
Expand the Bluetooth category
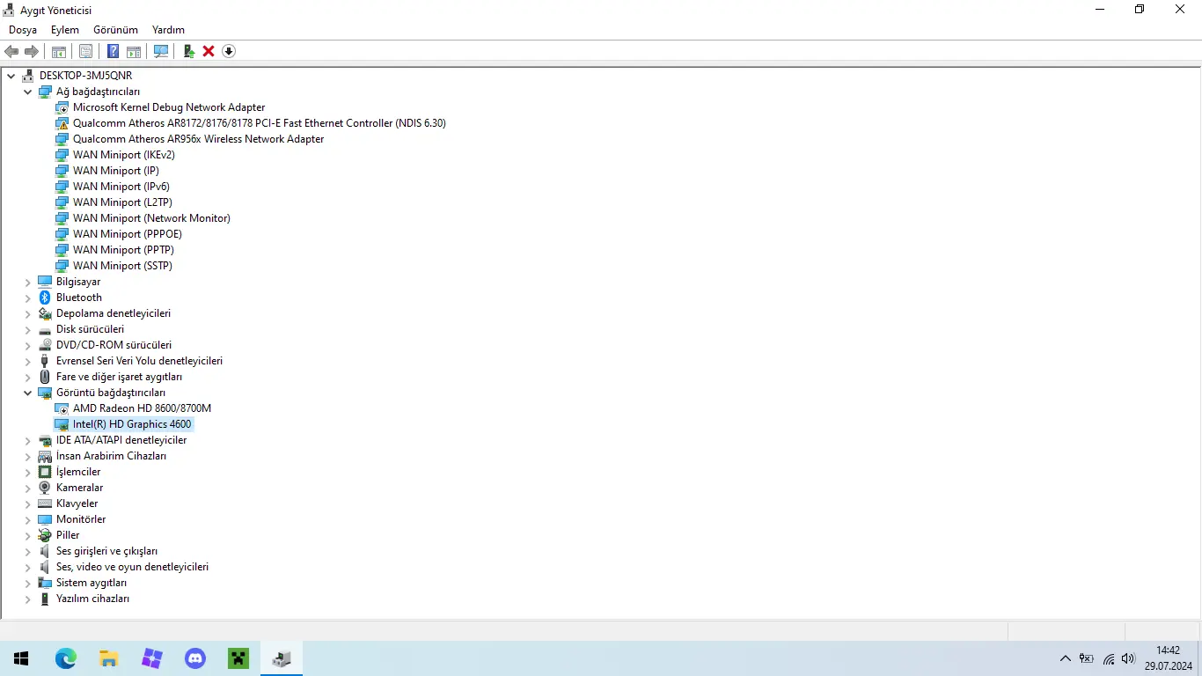pos(28,298)
